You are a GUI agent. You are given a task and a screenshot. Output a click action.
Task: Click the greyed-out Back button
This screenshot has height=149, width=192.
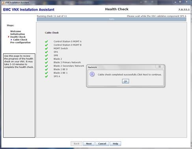(x=76, y=143)
